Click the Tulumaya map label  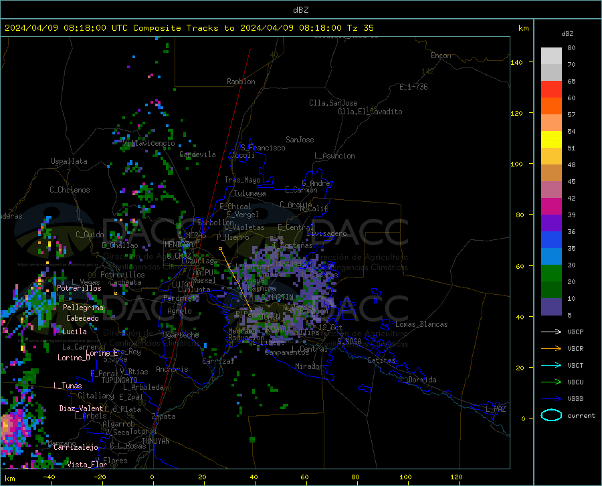tap(250, 193)
